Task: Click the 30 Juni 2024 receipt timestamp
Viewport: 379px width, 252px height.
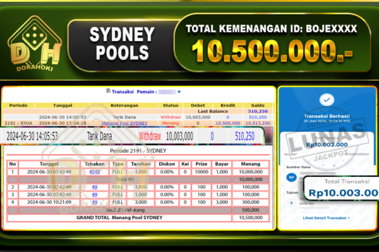Action: (327, 121)
